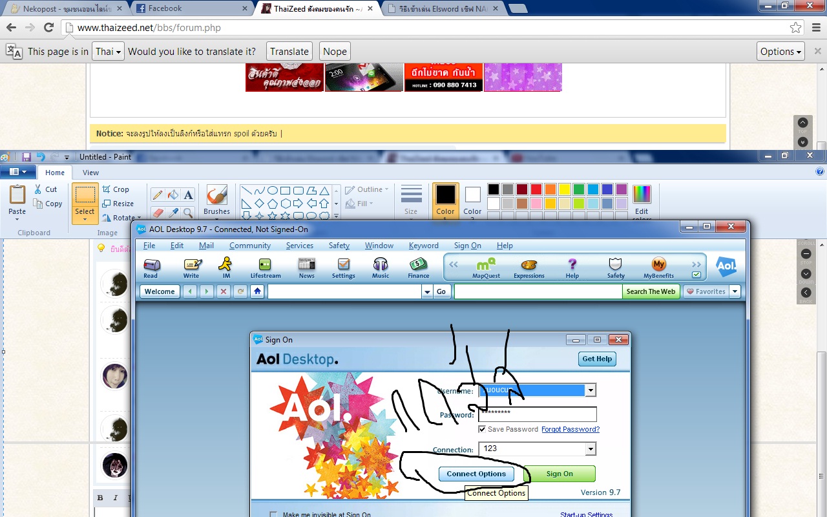The width and height of the screenshot is (827, 517).
Task: Toggle Make me invisible at Sign On
Action: (273, 515)
